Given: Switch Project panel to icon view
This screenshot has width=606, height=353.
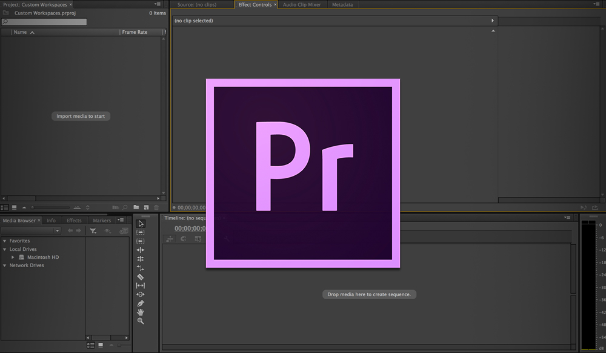Looking at the screenshot, I should pos(15,207).
